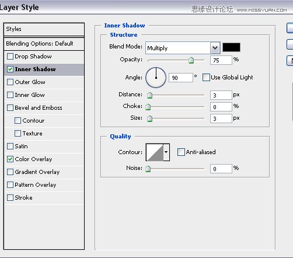Click the Noise slider handle
Viewport: 293px width, 258px height.
point(148,169)
